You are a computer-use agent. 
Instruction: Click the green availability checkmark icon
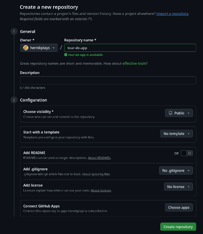click(x=66, y=55)
